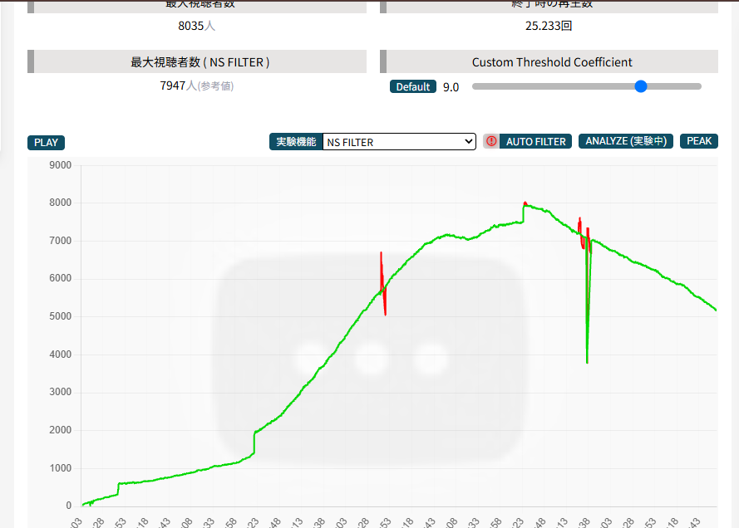Screen dimensions: 739x528
Task: Click the 9.0 threshold value
Action: [x=451, y=87]
